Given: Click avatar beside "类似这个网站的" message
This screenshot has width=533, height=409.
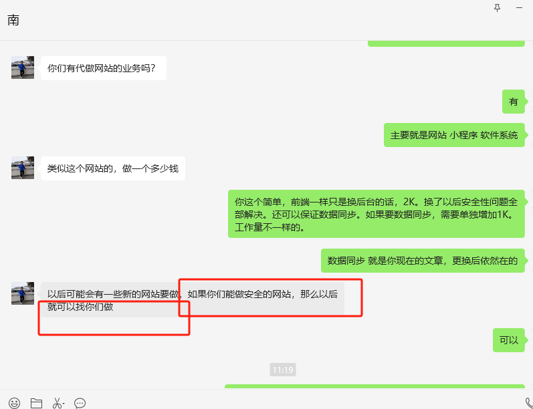Looking at the screenshot, I should click(x=23, y=168).
